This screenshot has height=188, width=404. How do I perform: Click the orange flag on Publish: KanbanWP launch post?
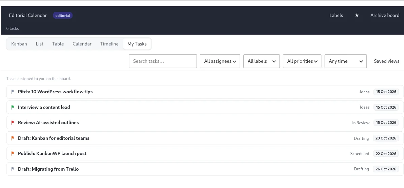tap(12, 153)
